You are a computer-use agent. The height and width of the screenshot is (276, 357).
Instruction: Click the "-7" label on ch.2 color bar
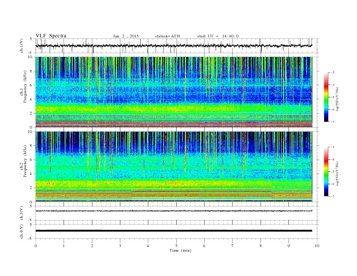(332, 196)
